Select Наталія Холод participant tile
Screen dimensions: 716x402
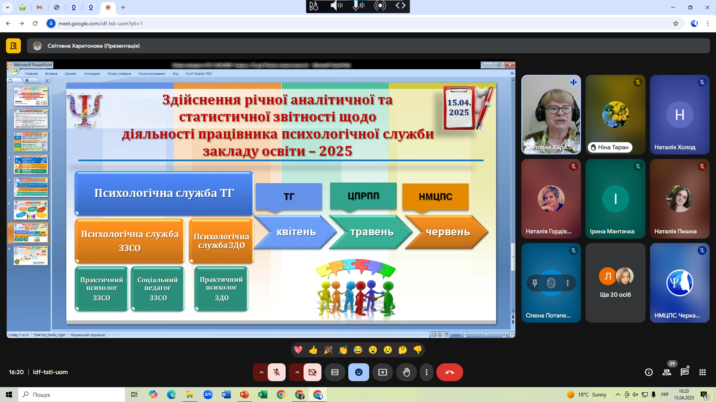click(679, 115)
